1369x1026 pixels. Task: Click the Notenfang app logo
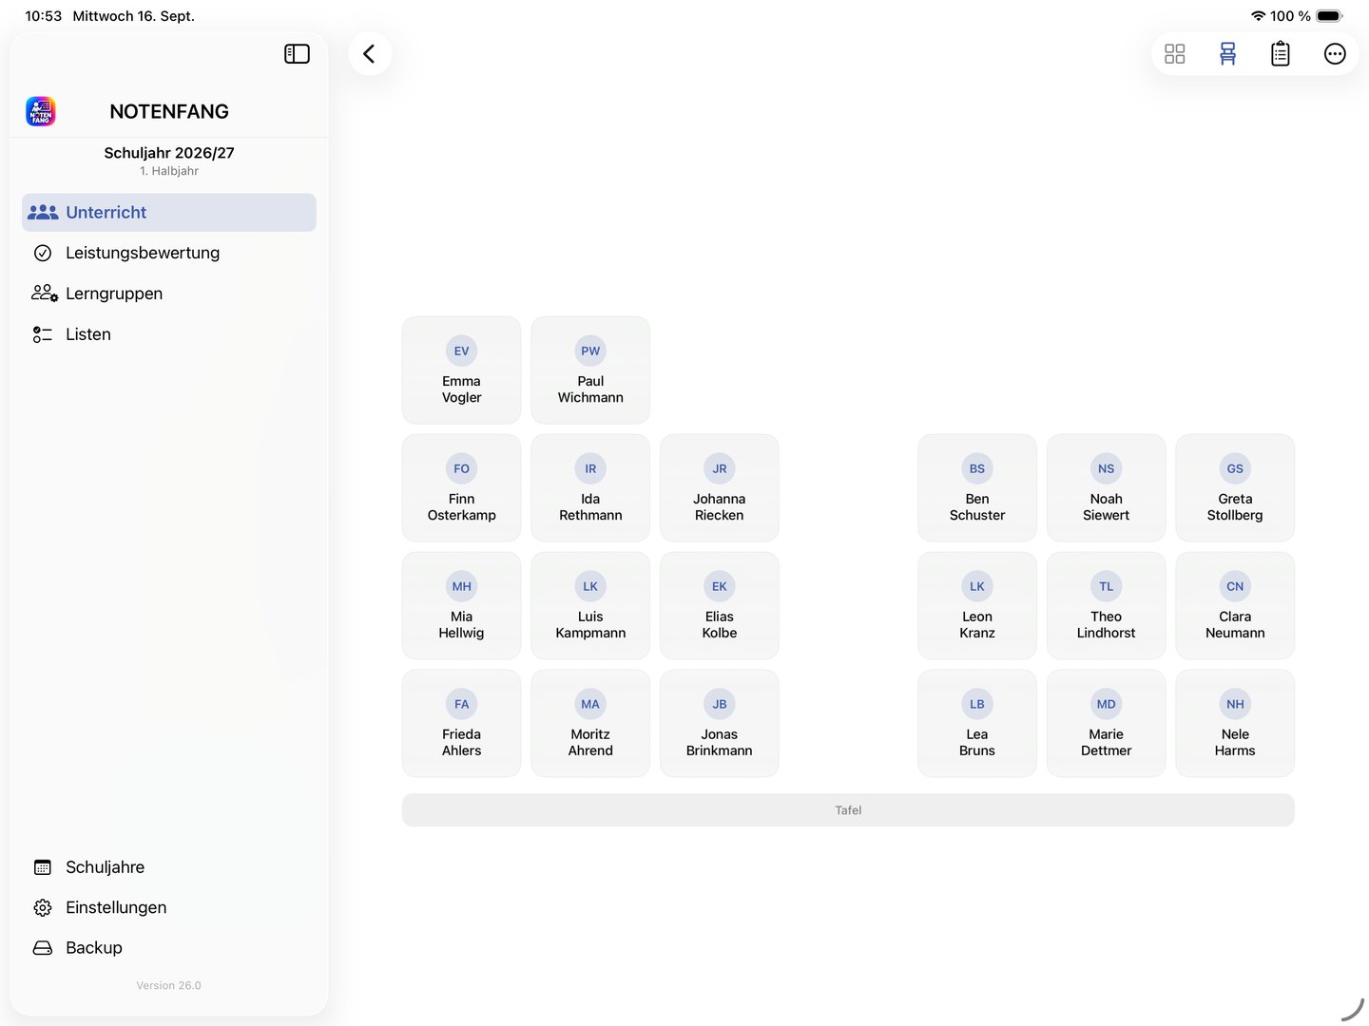tap(41, 111)
